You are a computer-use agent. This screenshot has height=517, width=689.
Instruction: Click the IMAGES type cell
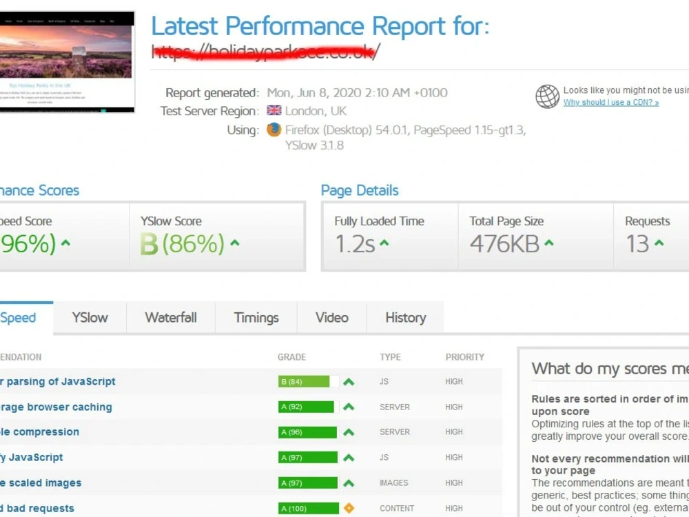393,483
